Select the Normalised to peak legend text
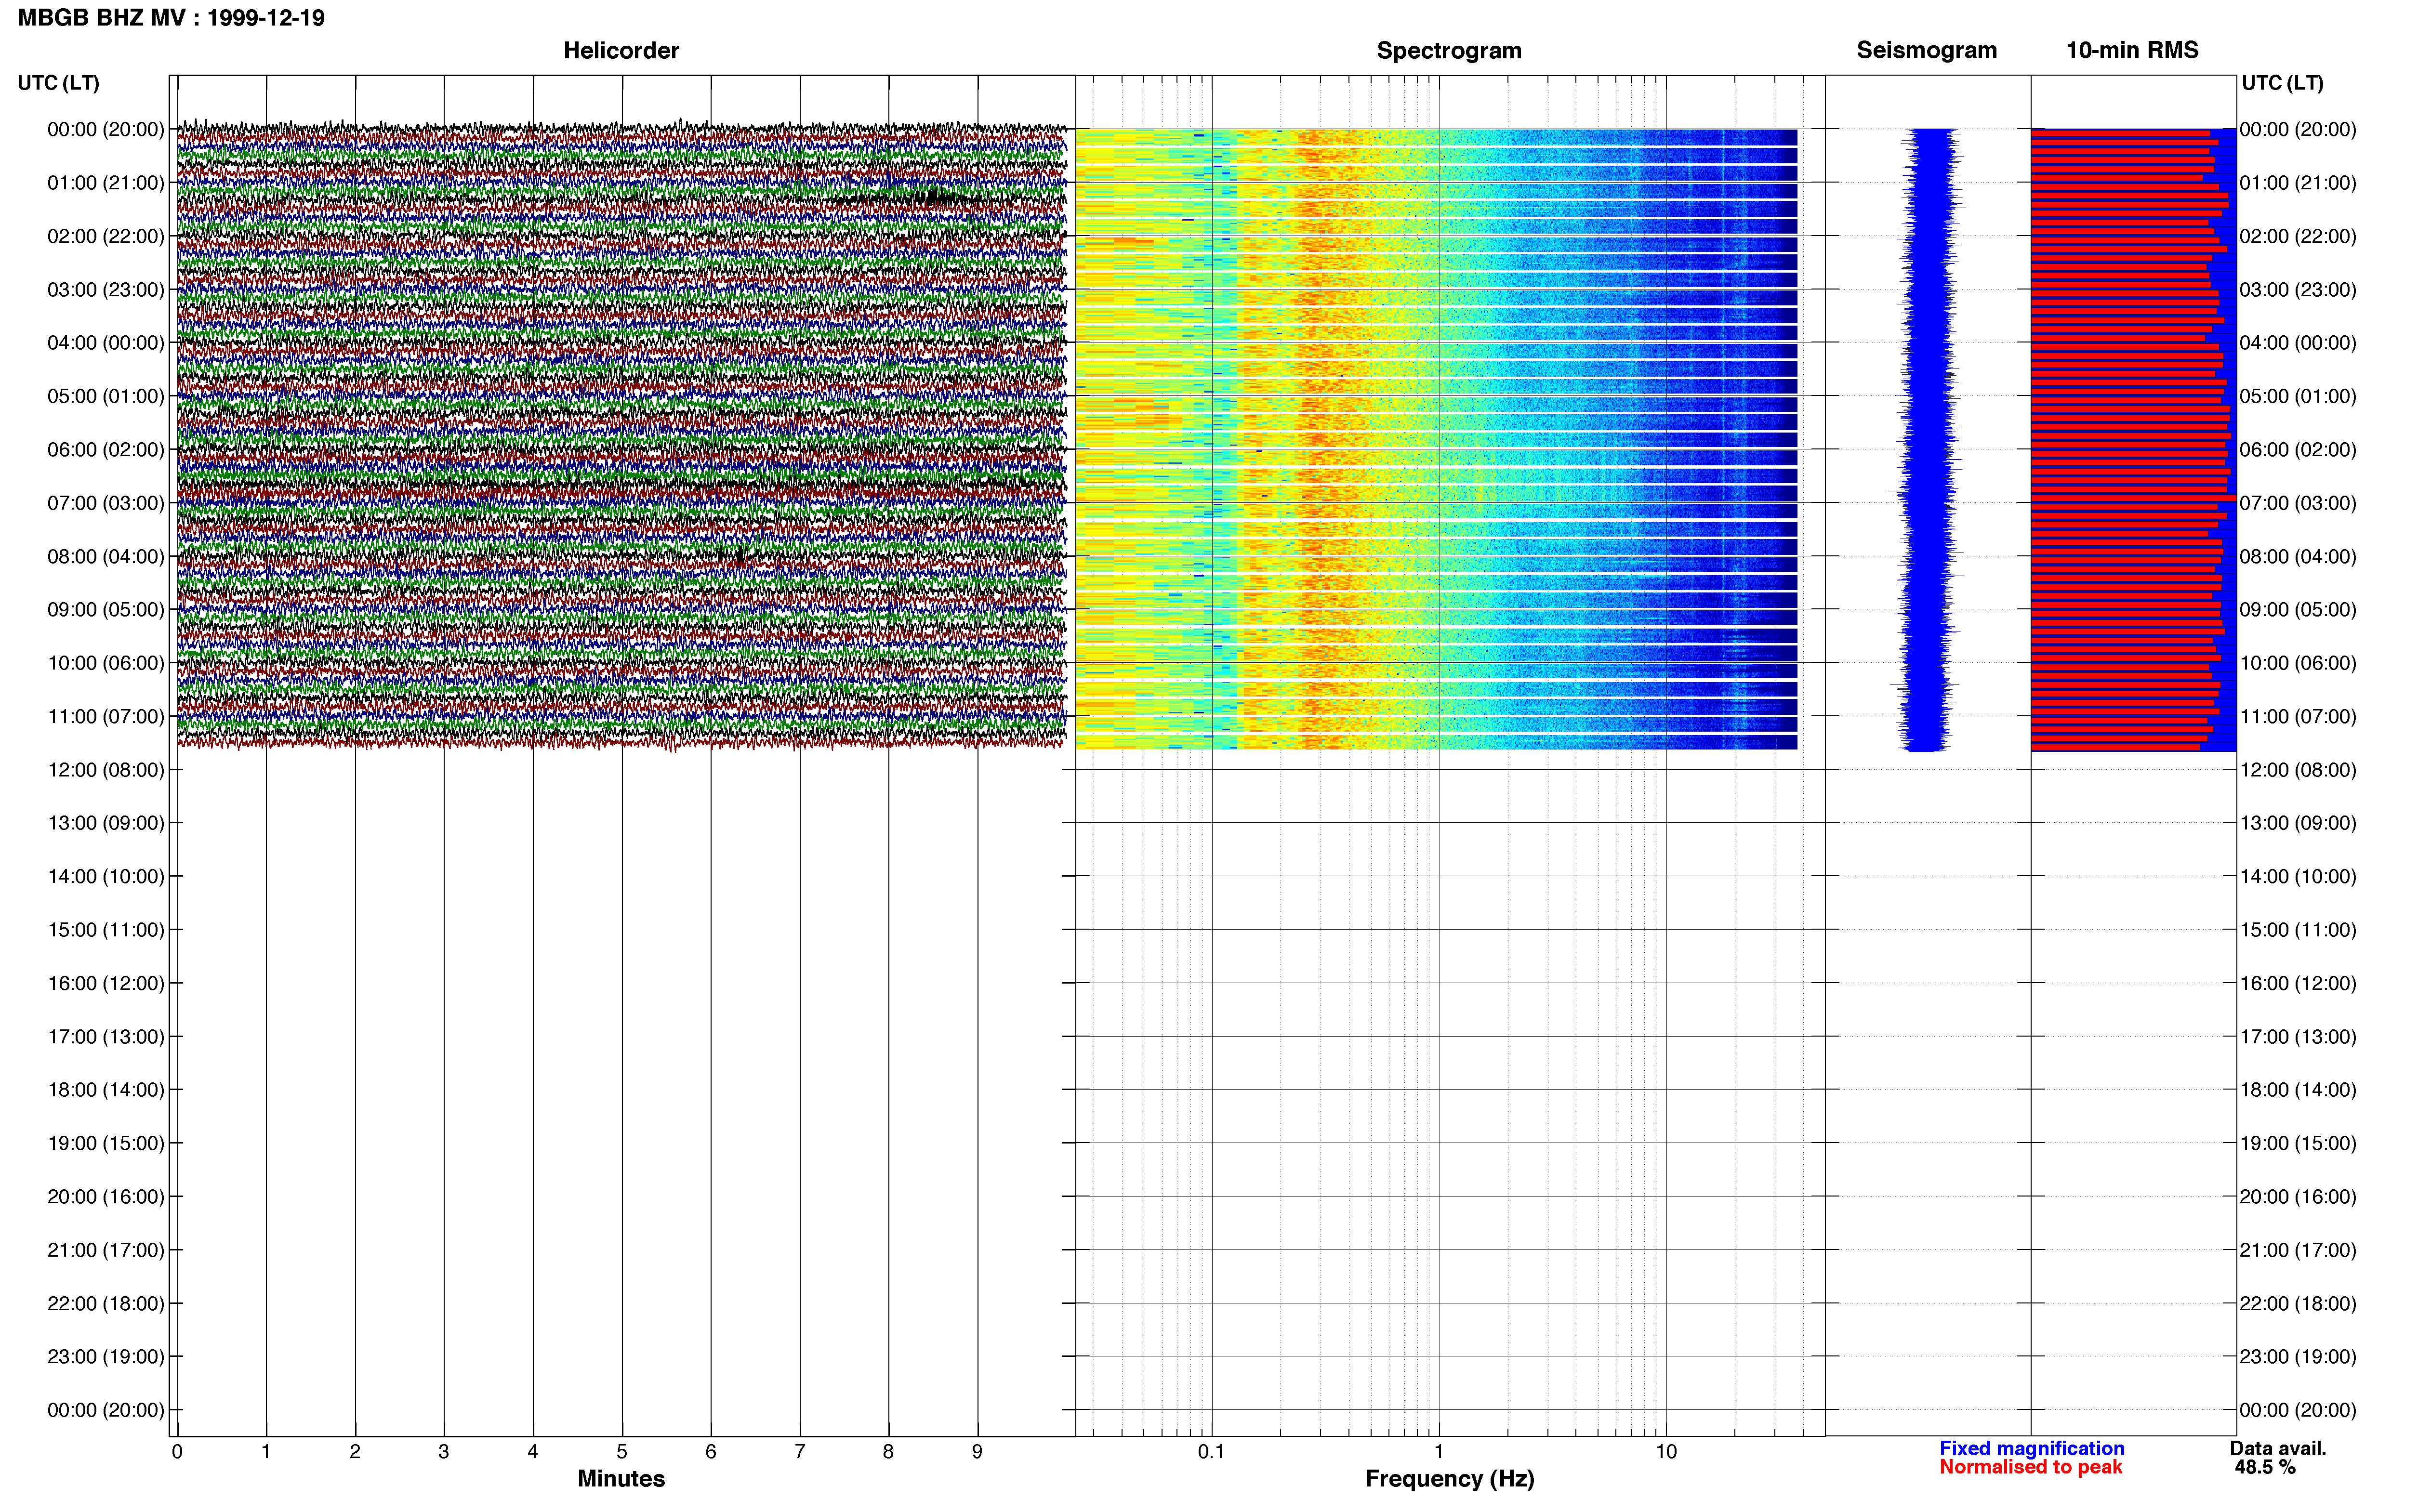Image resolution: width=2418 pixels, height=1512 pixels. [x=2030, y=1467]
